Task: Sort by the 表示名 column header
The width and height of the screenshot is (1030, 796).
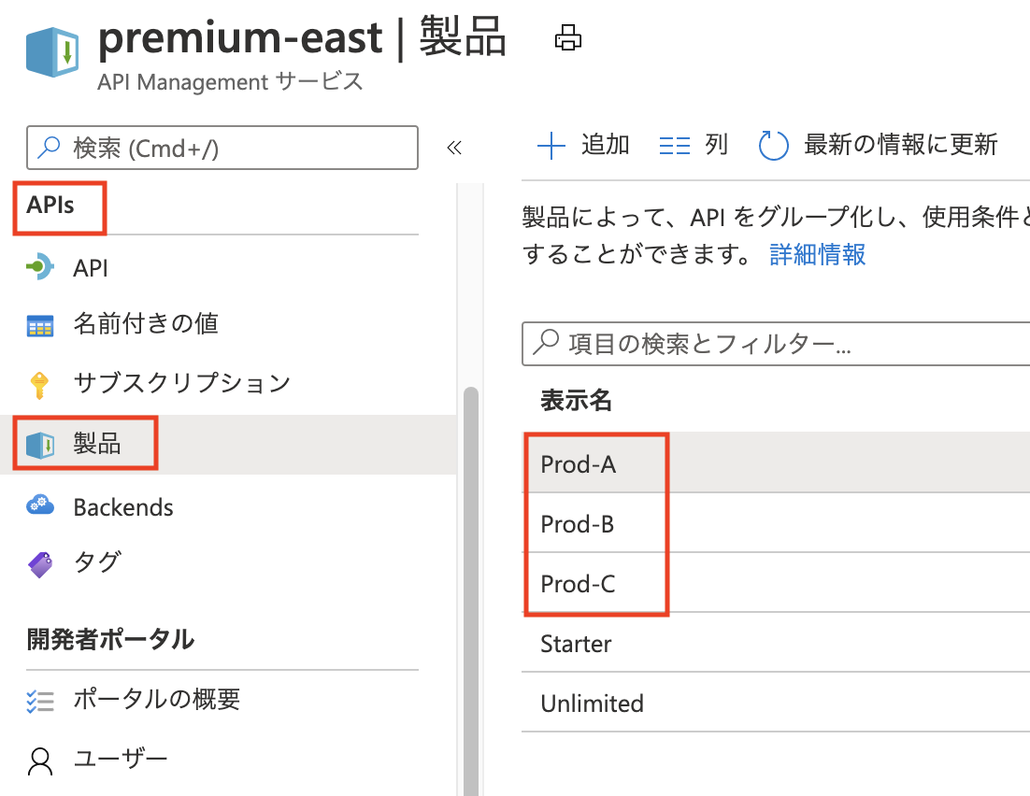Action: (x=576, y=400)
